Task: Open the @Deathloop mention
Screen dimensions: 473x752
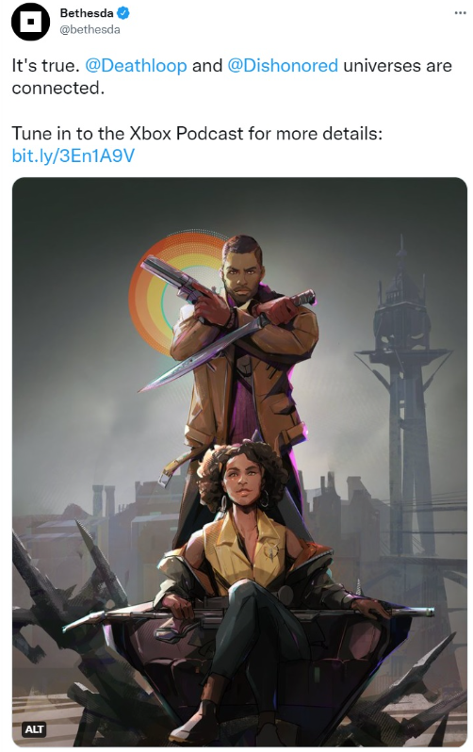Action: pyautogui.click(x=136, y=66)
